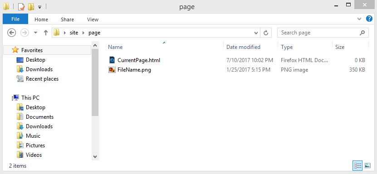Refresh the page folder view
377x174 pixels.
tap(266, 33)
